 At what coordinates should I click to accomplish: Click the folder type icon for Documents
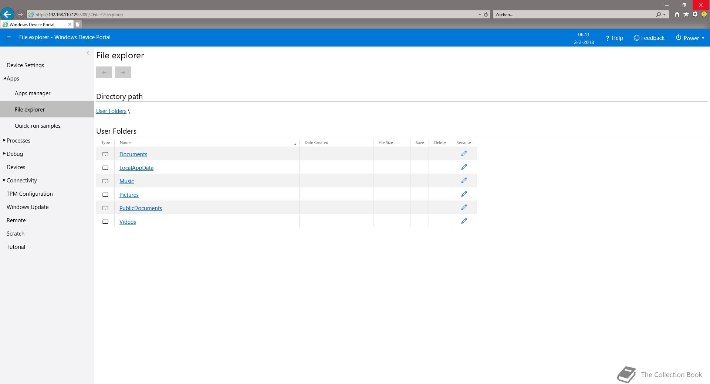pos(105,154)
